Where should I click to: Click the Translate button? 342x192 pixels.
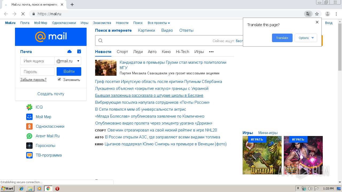point(282,38)
